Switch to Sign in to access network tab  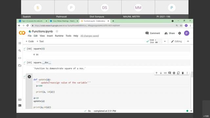(32, 21)
